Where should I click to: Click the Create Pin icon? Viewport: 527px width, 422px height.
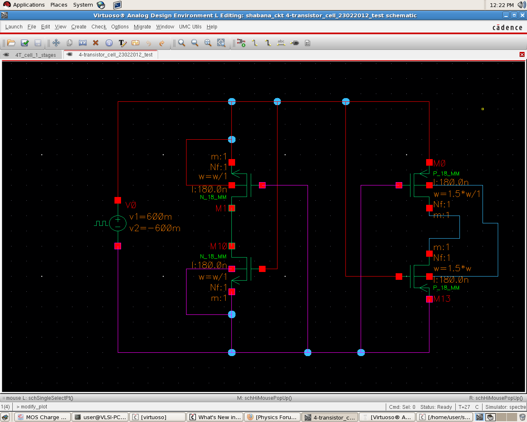[294, 43]
